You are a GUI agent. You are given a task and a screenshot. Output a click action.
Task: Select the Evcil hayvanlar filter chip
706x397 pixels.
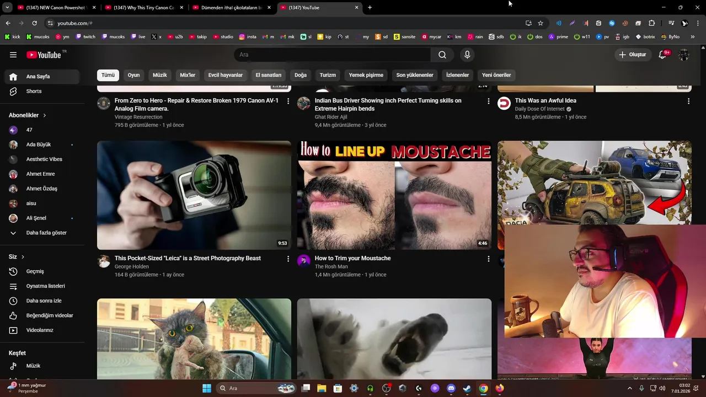point(226,75)
